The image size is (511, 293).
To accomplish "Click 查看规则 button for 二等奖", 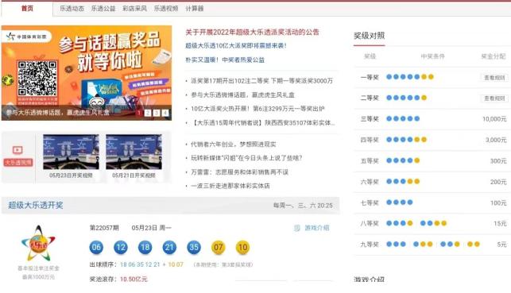I will (x=494, y=98).
